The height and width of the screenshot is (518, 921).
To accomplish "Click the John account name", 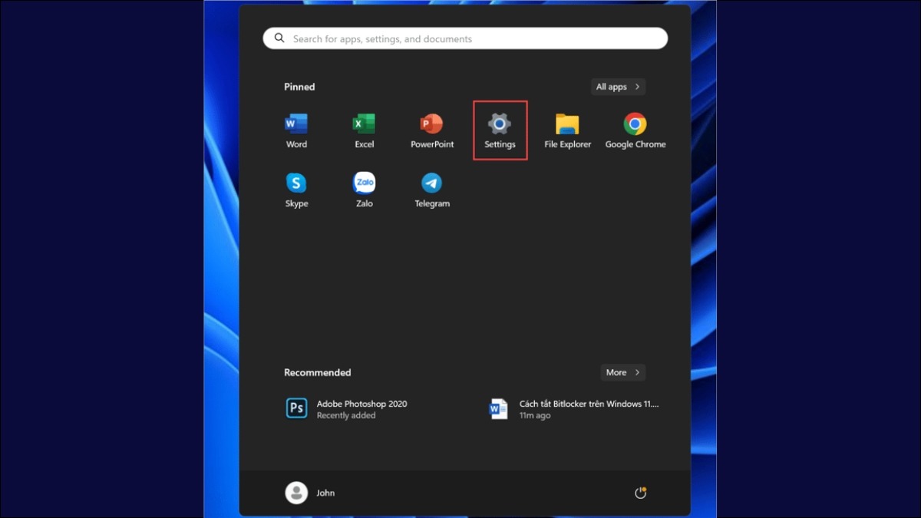I will (x=325, y=493).
